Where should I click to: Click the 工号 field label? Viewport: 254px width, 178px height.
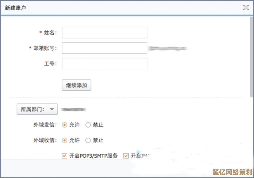(x=50, y=64)
